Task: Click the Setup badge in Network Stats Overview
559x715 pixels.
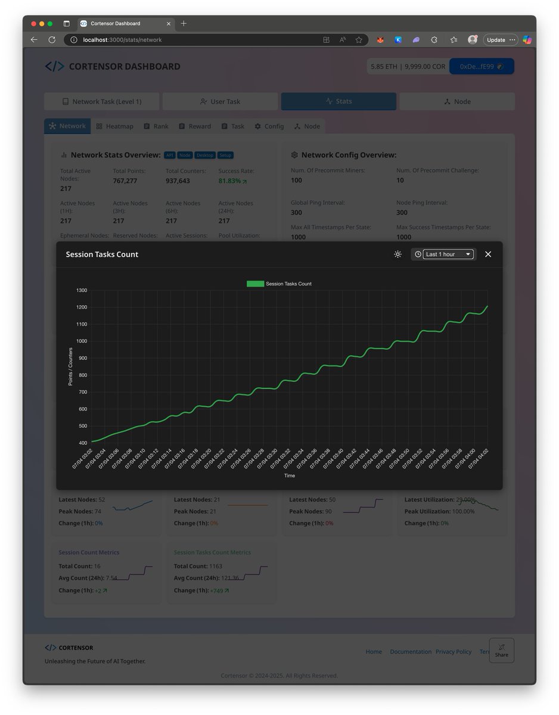Action: tap(225, 156)
